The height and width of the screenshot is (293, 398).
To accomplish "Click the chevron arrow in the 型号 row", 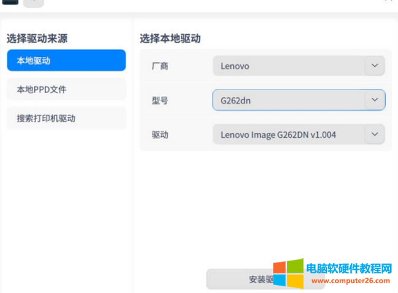I will coord(375,100).
